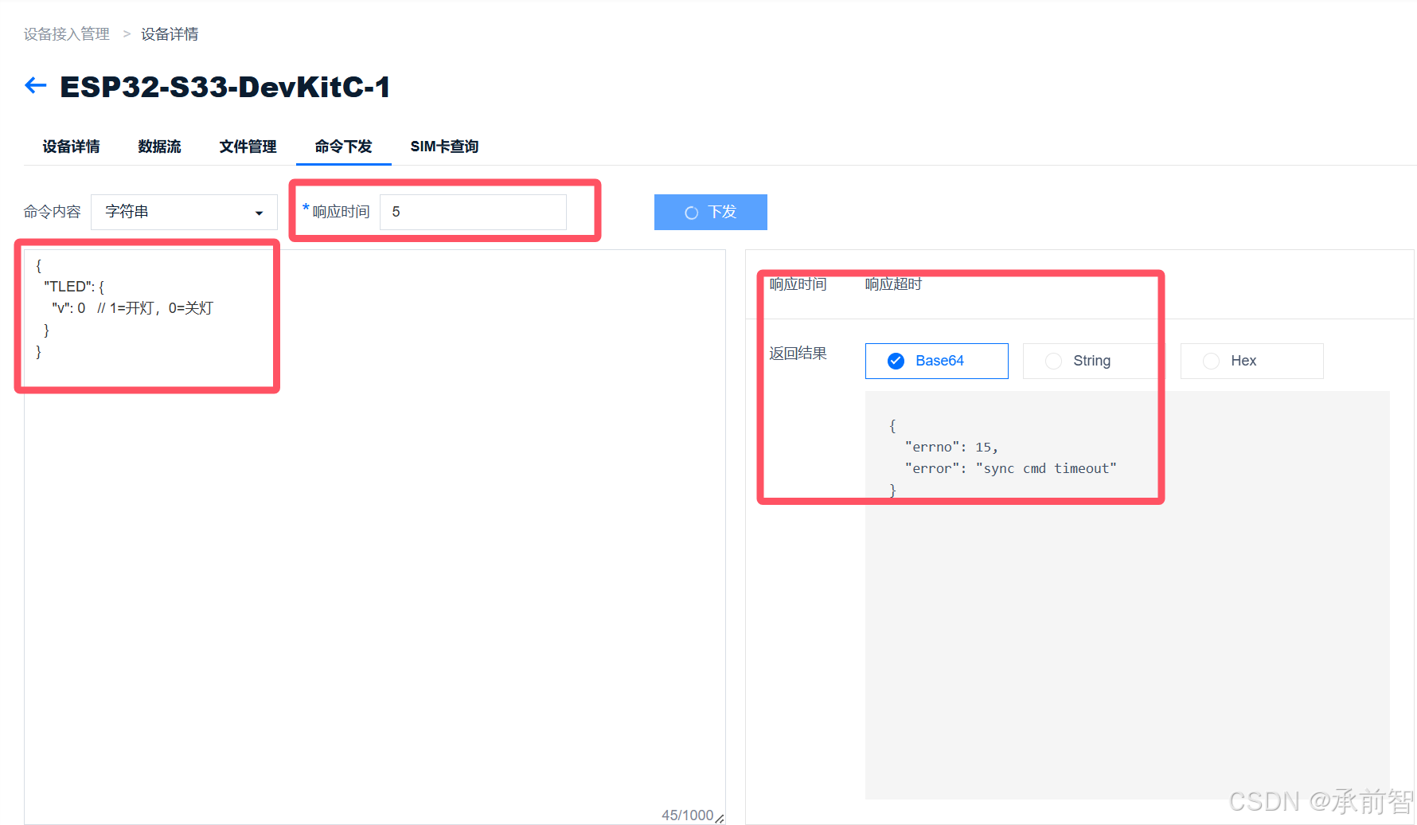1417x825 pixels.
Task: Open the 设备接入管理 breadcrumb link
Action: 67,34
